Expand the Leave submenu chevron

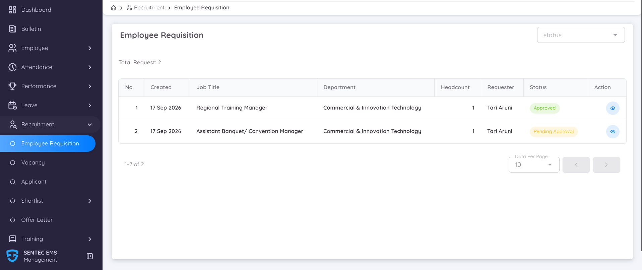pyautogui.click(x=90, y=106)
